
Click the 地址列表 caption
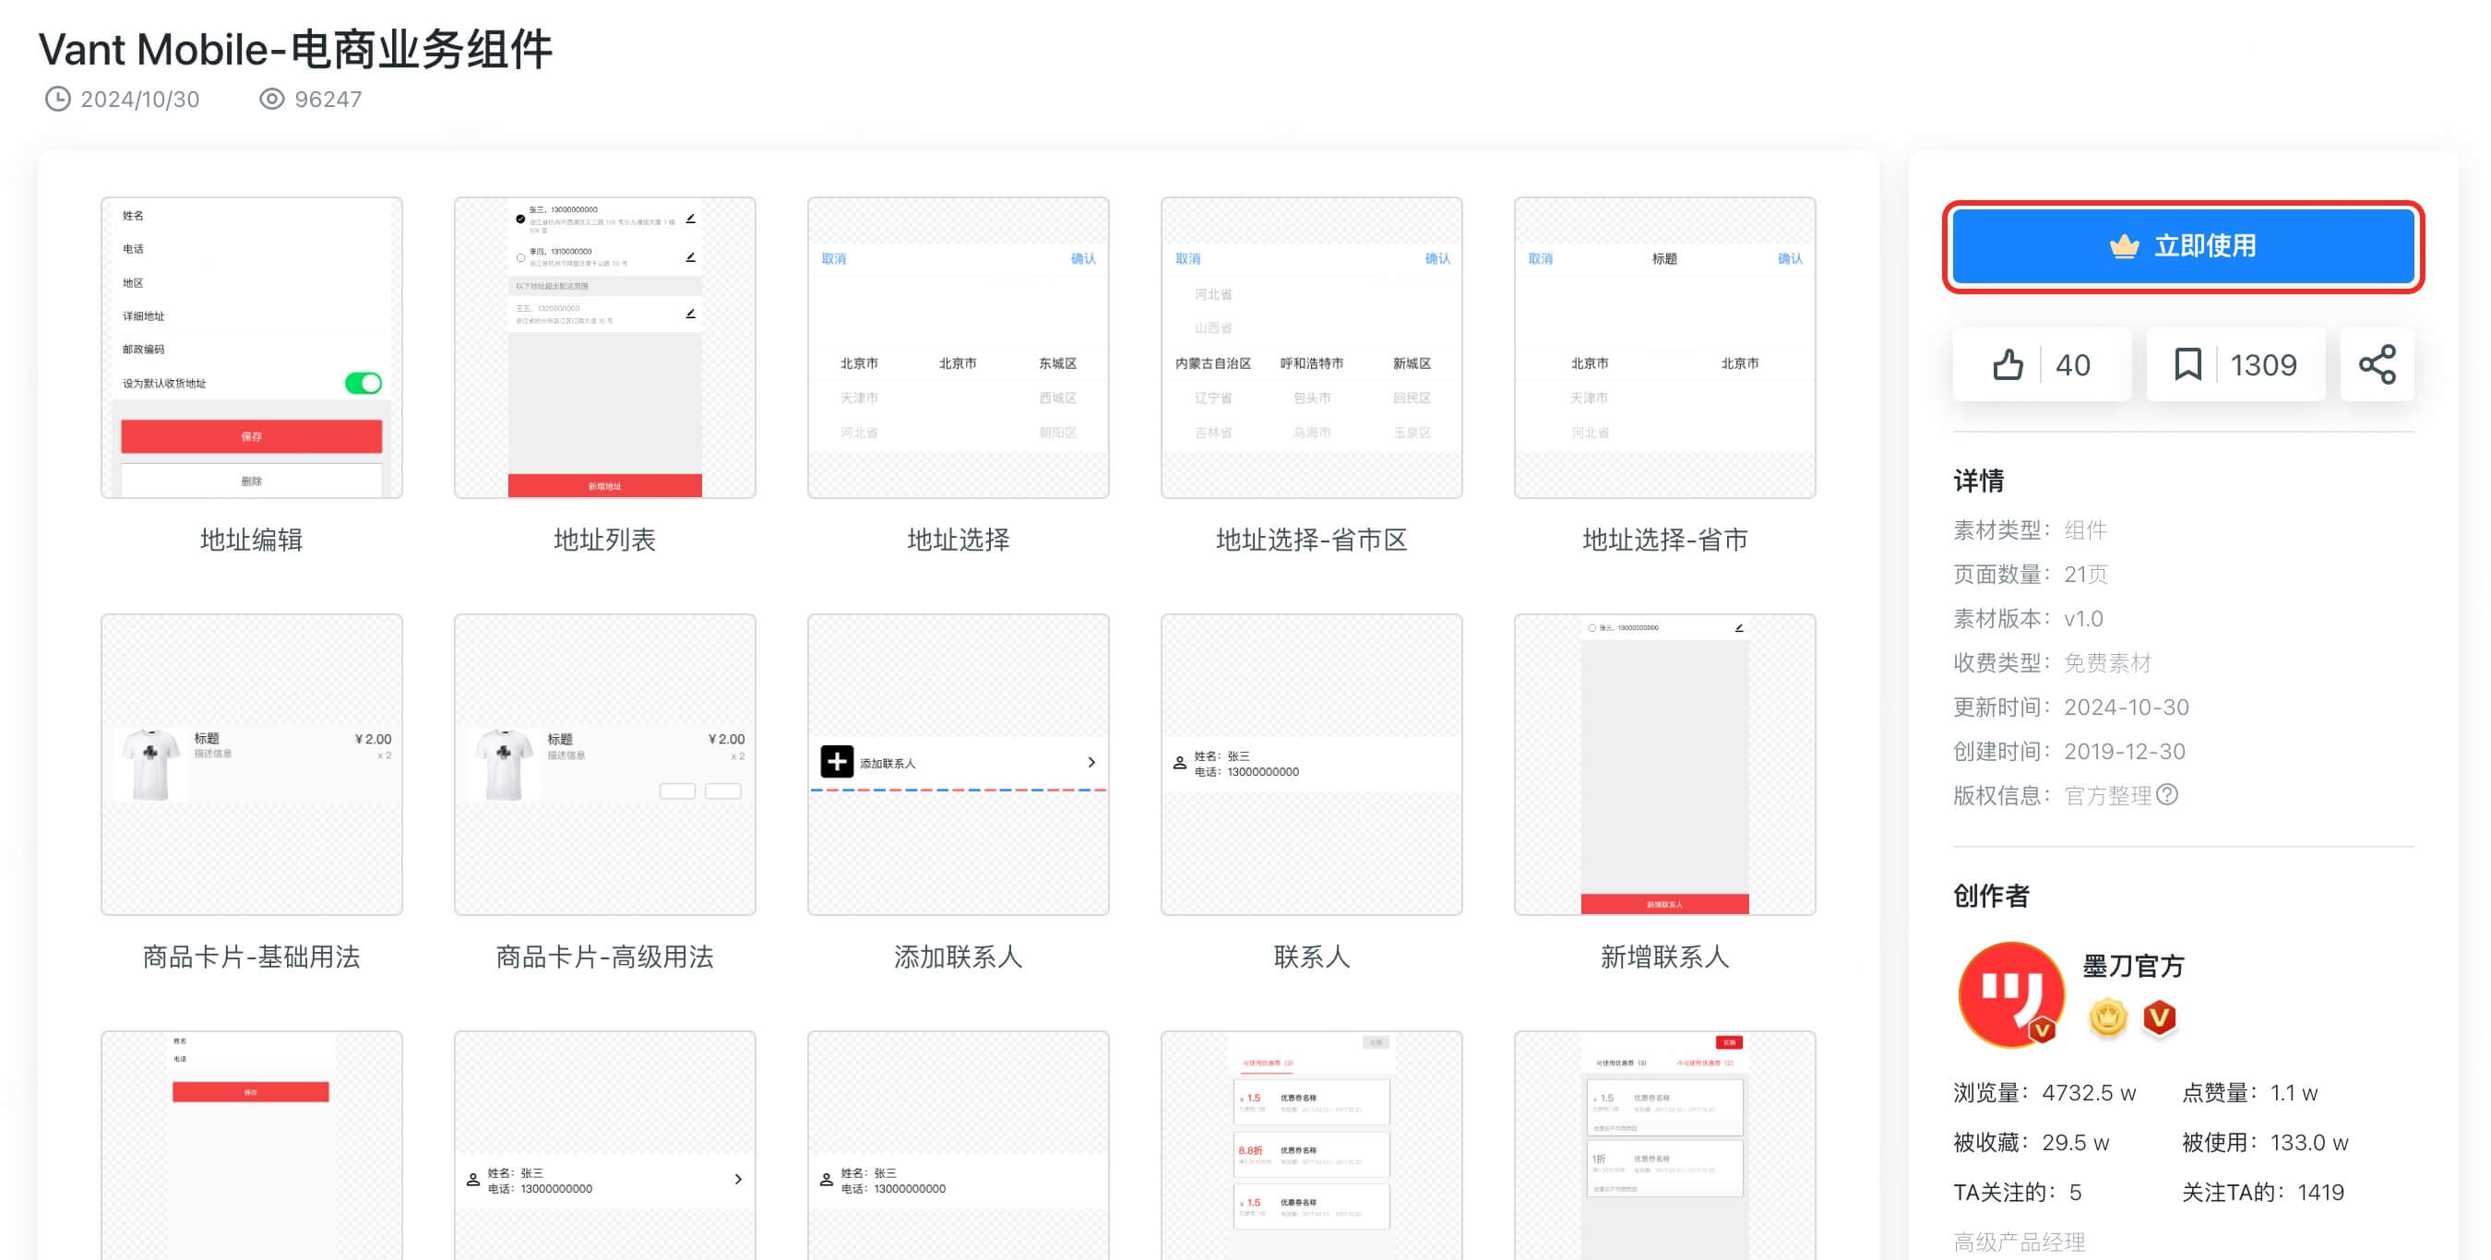[x=604, y=540]
